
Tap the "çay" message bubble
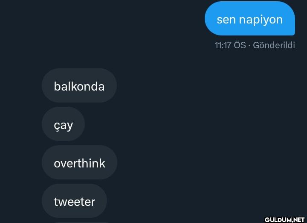(x=63, y=124)
